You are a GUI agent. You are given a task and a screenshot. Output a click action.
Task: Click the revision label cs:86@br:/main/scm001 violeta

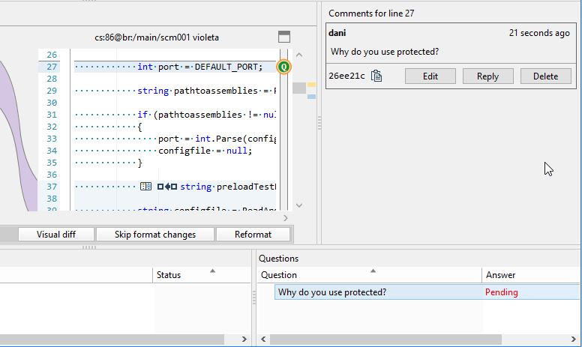157,37
